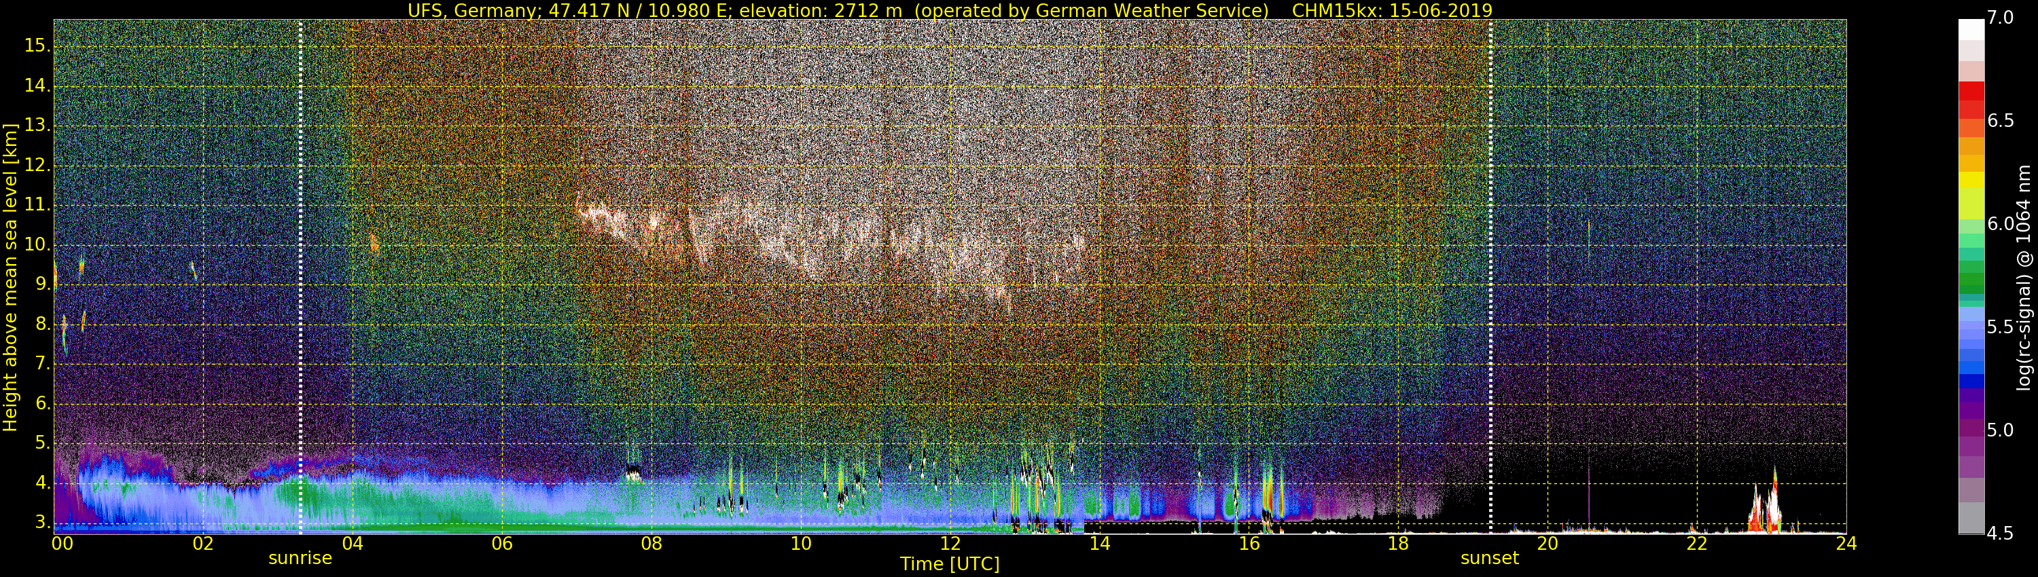Click the gray segment at the colorbar bottom
The width and height of the screenshot is (2038, 577).
(1971, 518)
